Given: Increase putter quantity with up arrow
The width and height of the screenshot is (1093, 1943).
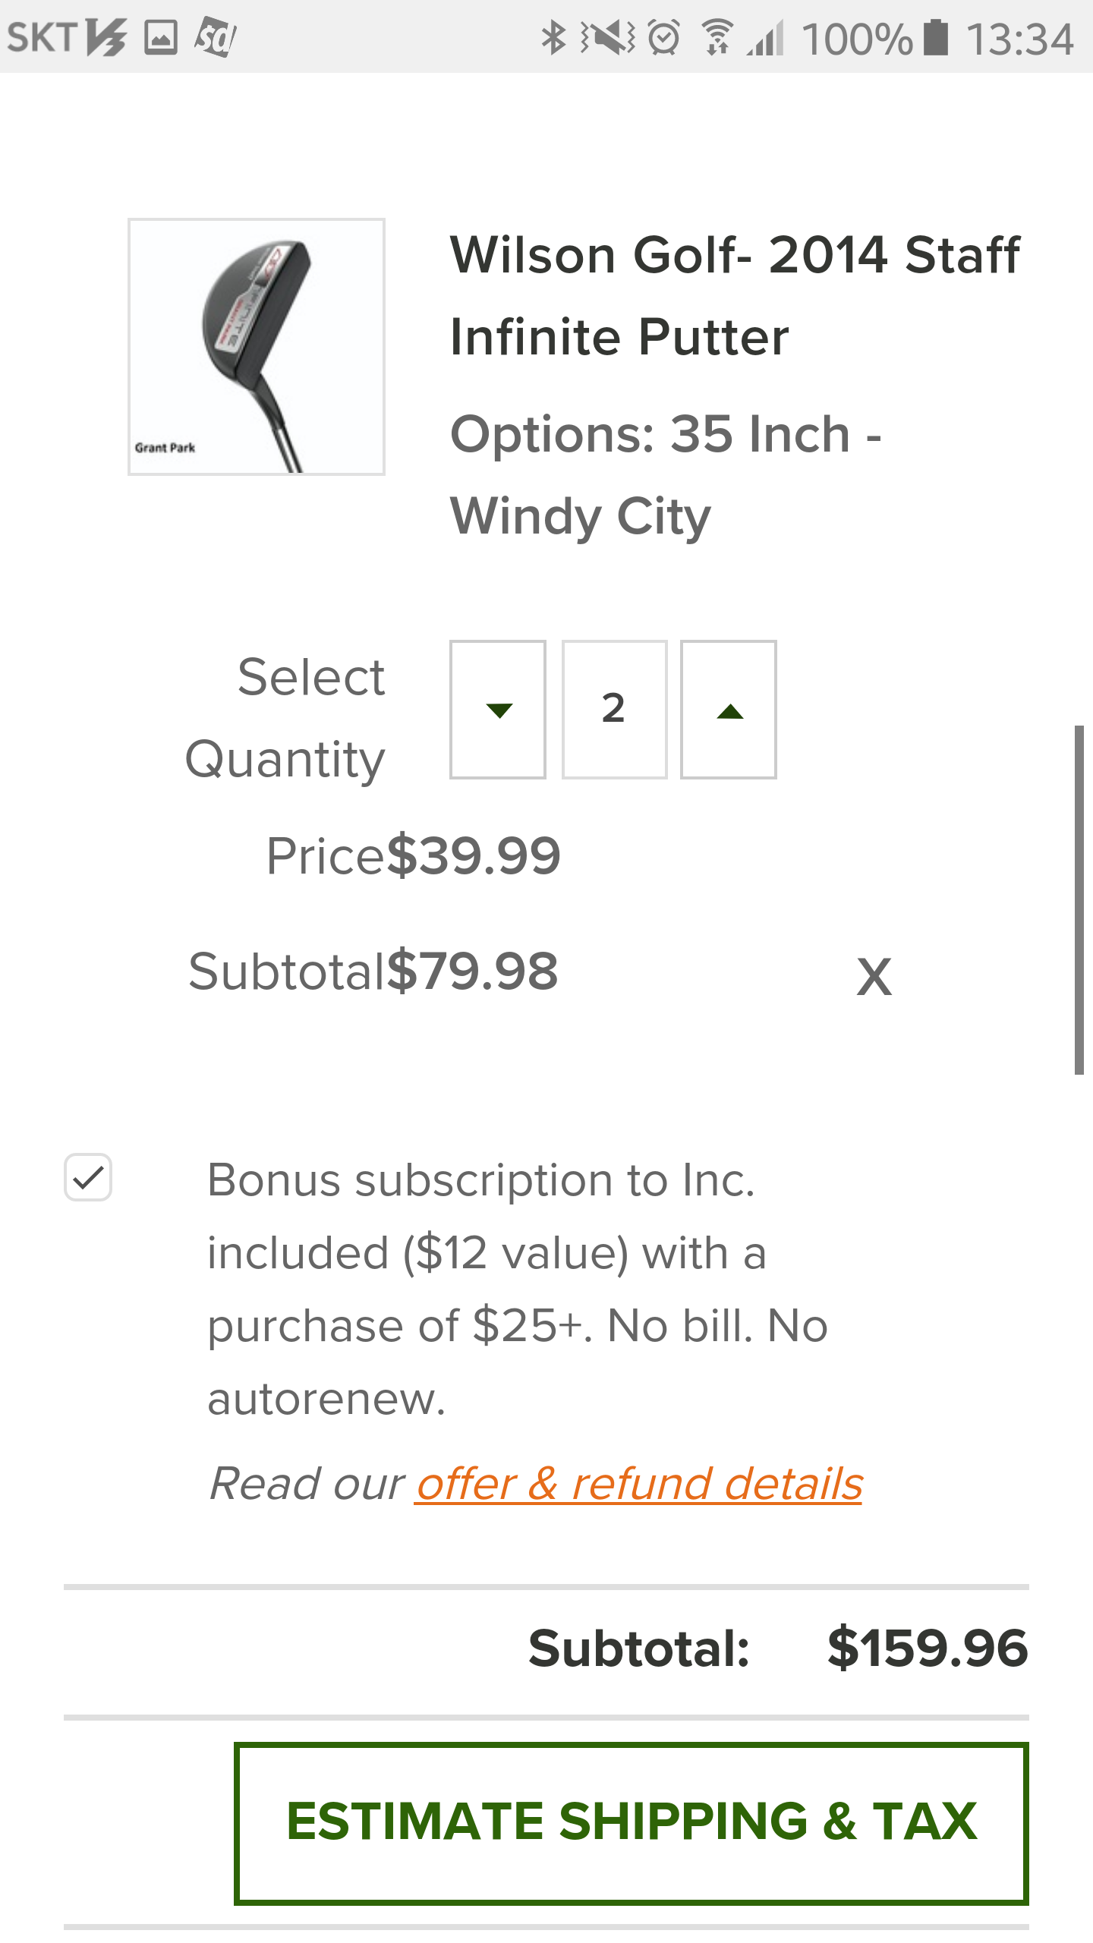Looking at the screenshot, I should click(x=729, y=710).
